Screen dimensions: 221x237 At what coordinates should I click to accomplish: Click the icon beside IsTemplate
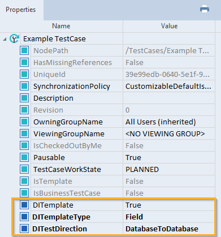[x=24, y=181]
